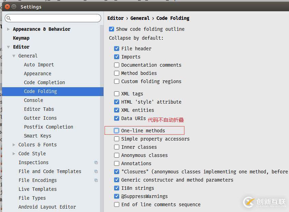Click copy icon beside File Encodings
Screen dimensions: 289x212
(x=96, y=180)
